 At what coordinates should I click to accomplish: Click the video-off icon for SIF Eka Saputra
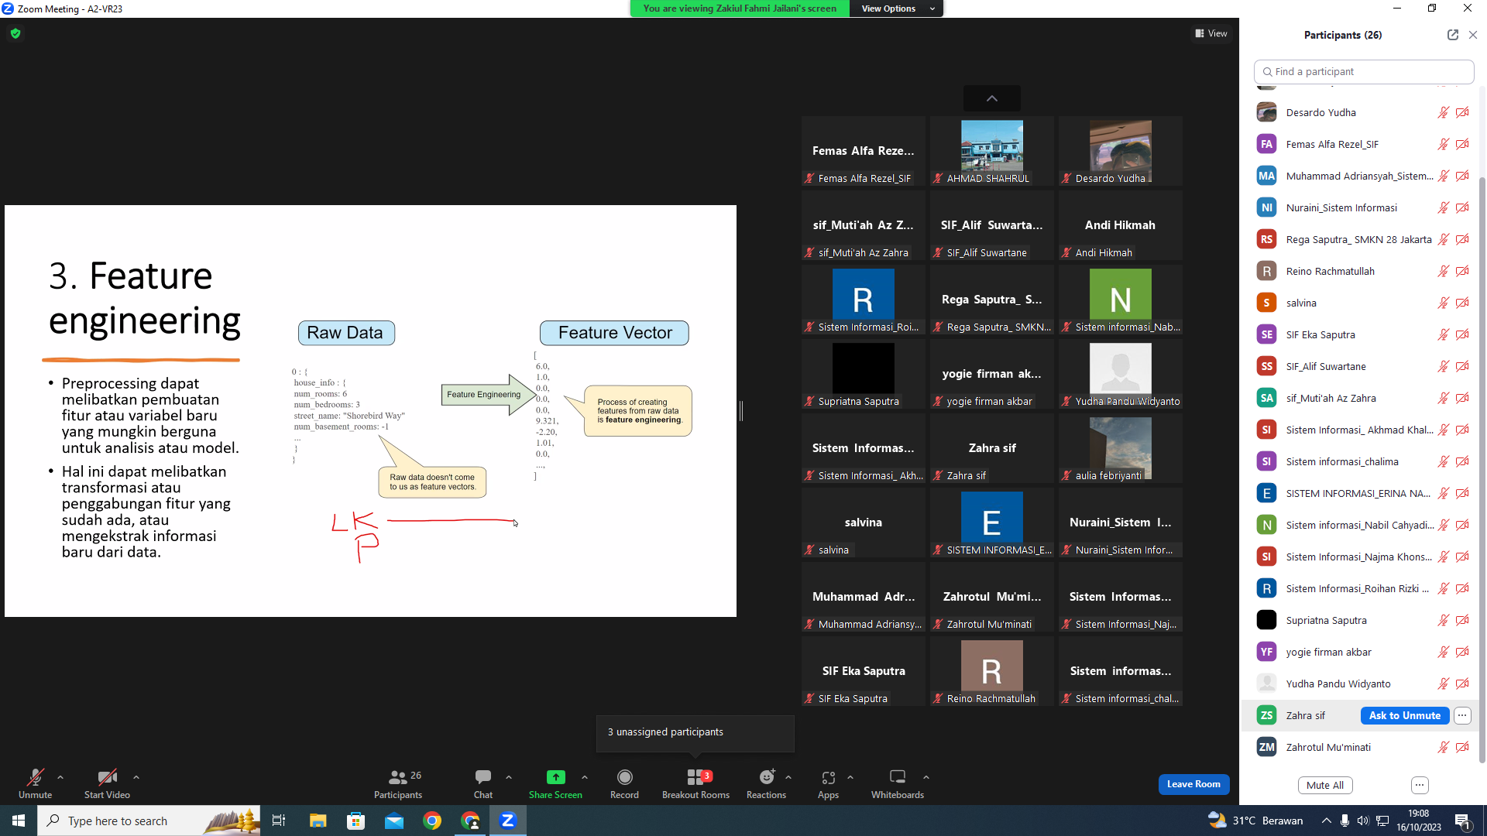pyautogui.click(x=1462, y=334)
